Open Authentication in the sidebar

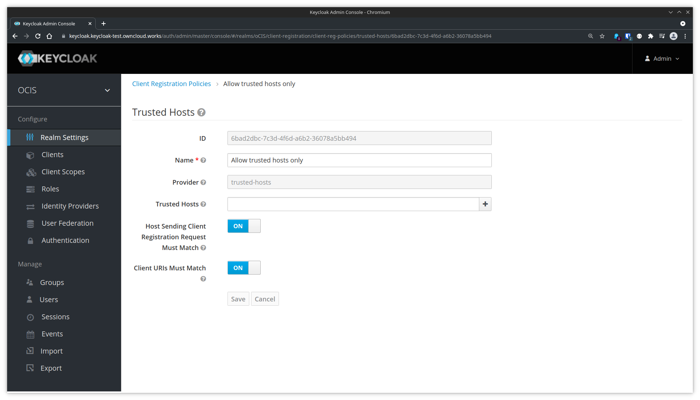click(x=65, y=240)
